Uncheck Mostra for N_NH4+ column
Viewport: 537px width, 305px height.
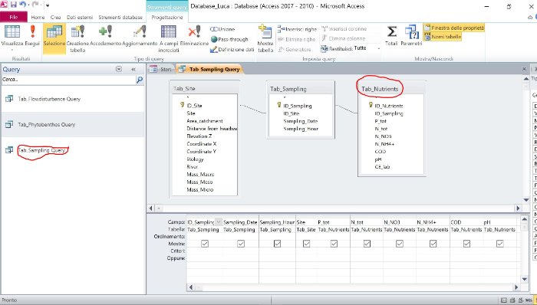pyautogui.click(x=433, y=244)
